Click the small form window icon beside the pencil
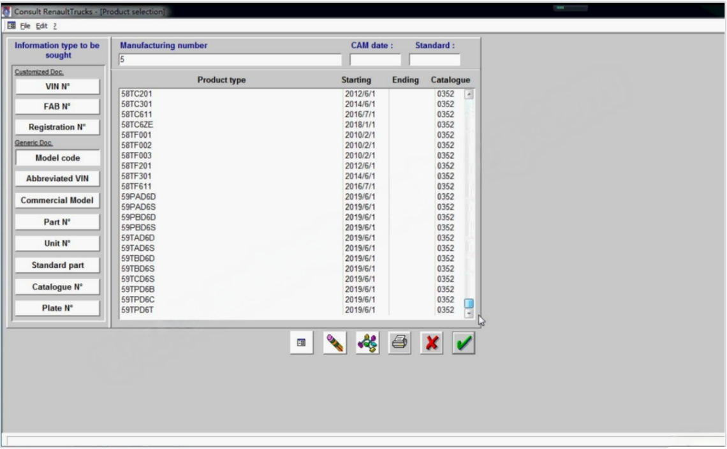This screenshot has width=727, height=449. 302,342
